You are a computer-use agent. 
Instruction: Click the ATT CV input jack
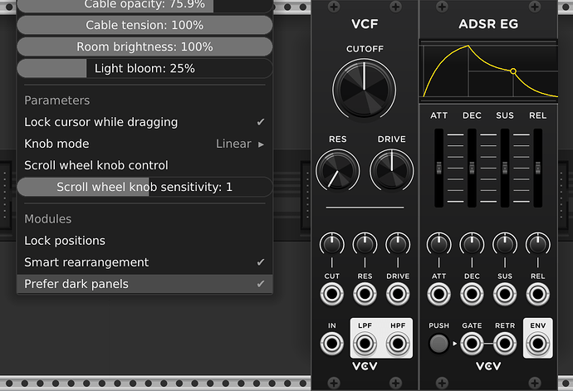[439, 294]
